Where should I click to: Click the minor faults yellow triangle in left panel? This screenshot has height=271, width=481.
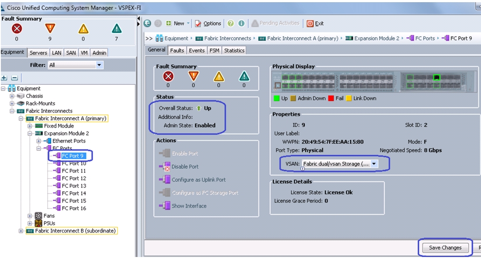click(83, 29)
